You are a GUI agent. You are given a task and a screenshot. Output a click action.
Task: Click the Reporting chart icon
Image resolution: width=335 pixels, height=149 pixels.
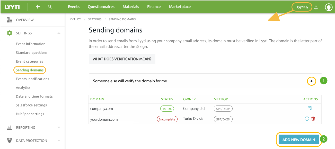[x=10, y=127]
